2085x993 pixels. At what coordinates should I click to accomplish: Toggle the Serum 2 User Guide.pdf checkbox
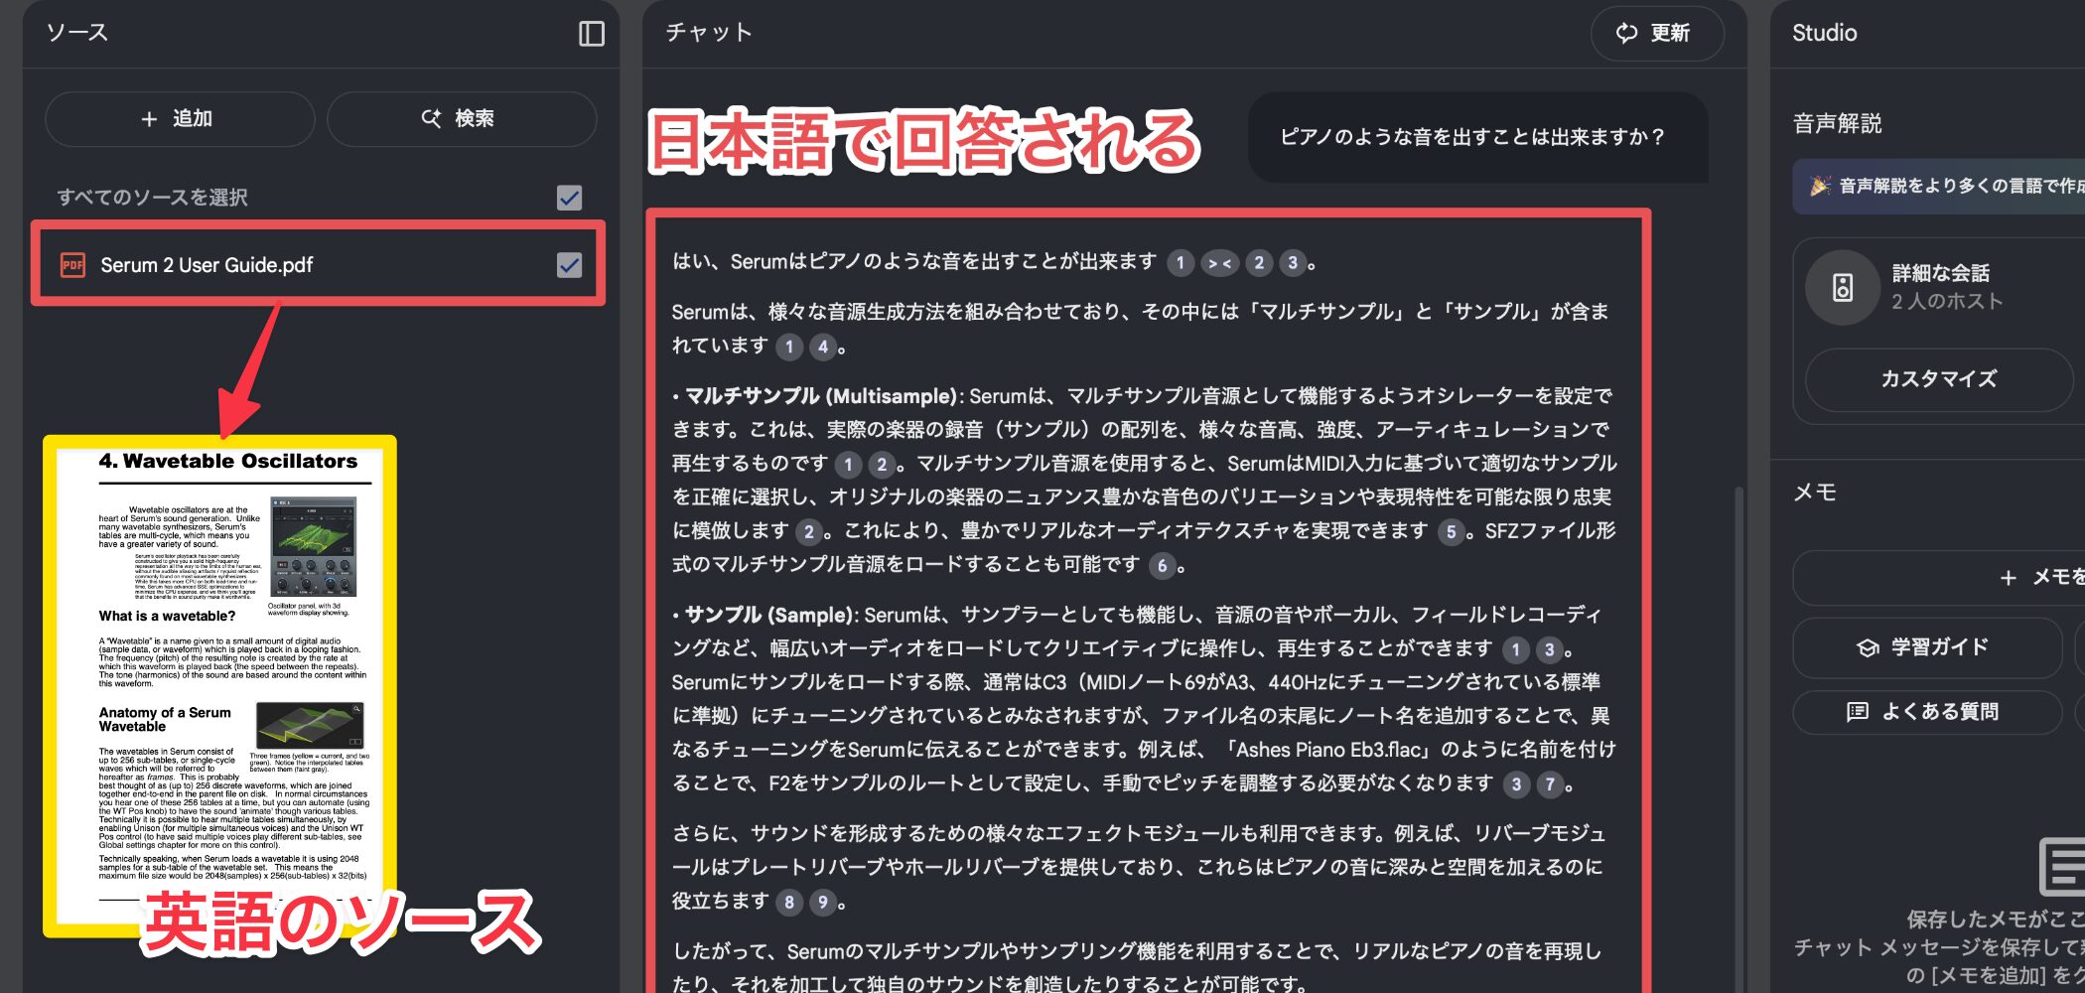(569, 265)
